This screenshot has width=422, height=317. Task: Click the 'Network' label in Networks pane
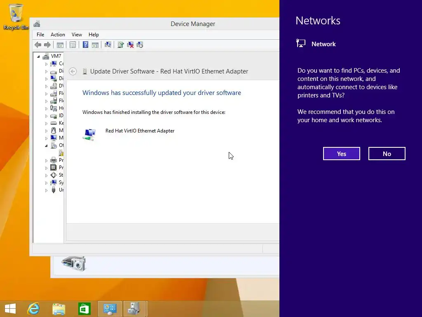pyautogui.click(x=324, y=44)
